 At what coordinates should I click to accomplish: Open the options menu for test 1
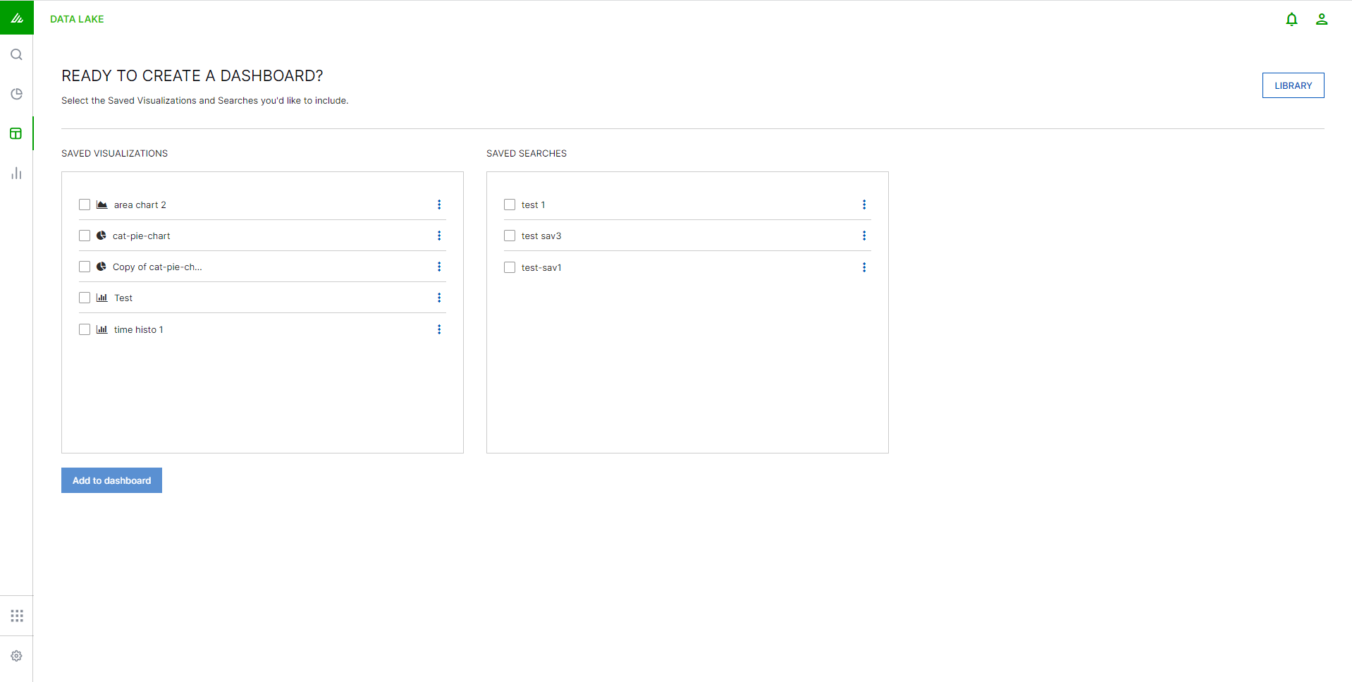pyautogui.click(x=864, y=205)
